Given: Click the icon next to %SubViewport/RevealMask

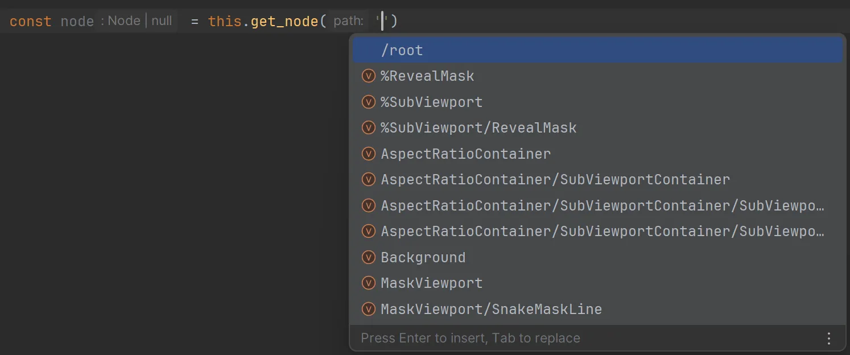Looking at the screenshot, I should [x=369, y=128].
